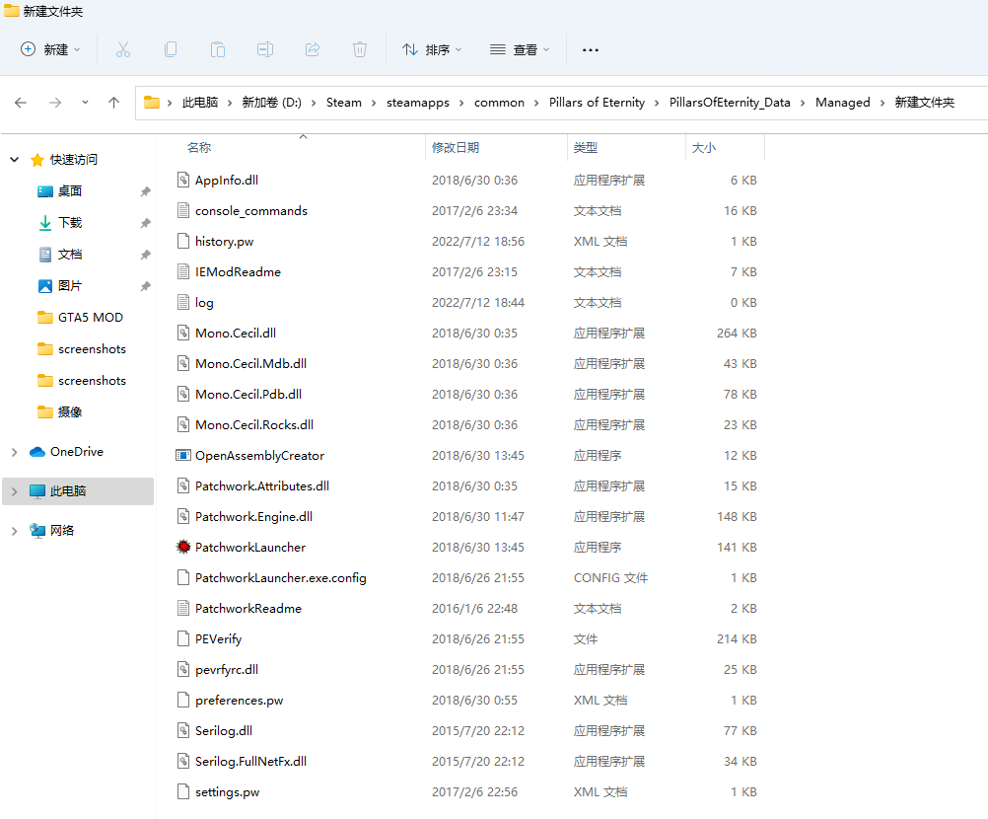This screenshot has width=988, height=819.
Task: Open chevron after Steam in address bar
Action: pos(374,103)
